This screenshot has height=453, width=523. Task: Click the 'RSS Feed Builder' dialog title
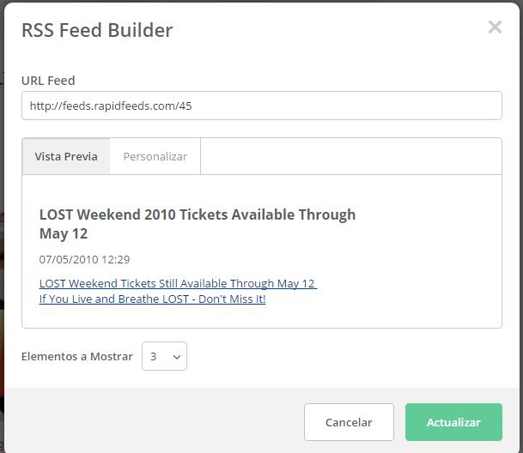[x=97, y=30]
